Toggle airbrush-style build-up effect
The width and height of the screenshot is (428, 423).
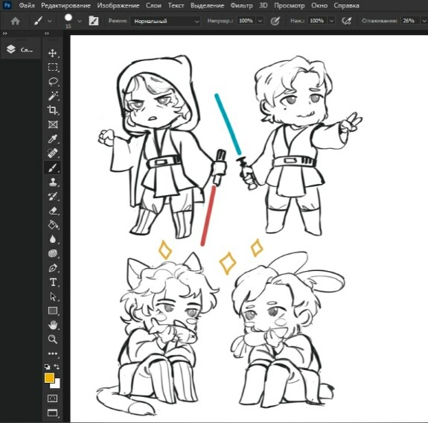click(x=347, y=21)
